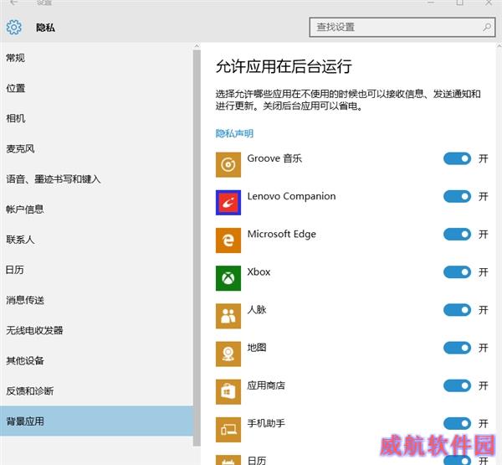Open 消息传送 section
This screenshot has width=502, height=465.
pyautogui.click(x=96, y=300)
